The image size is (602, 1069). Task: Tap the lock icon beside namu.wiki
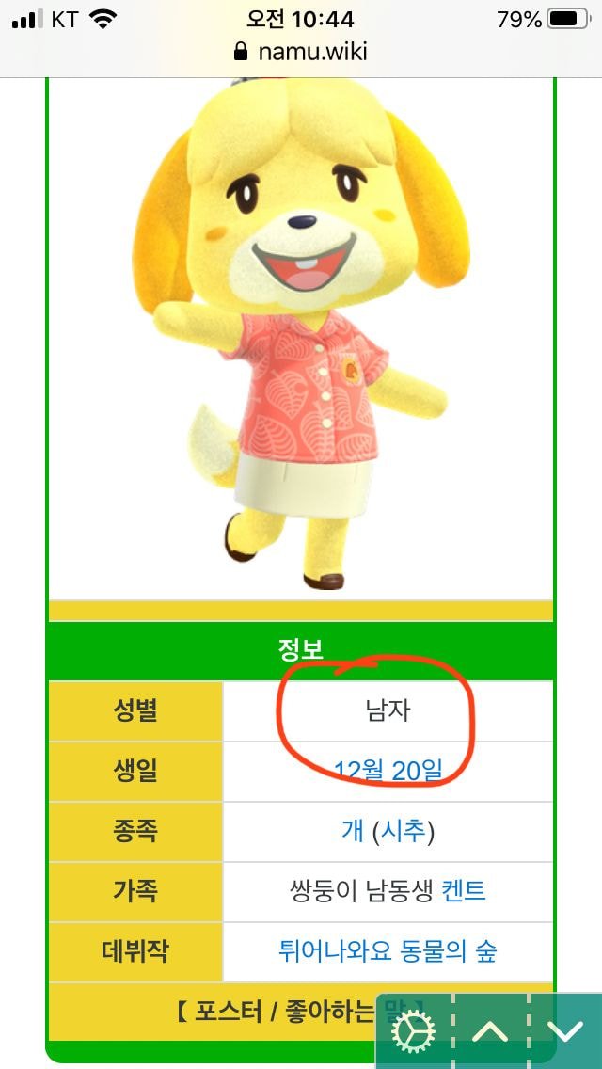click(x=240, y=51)
